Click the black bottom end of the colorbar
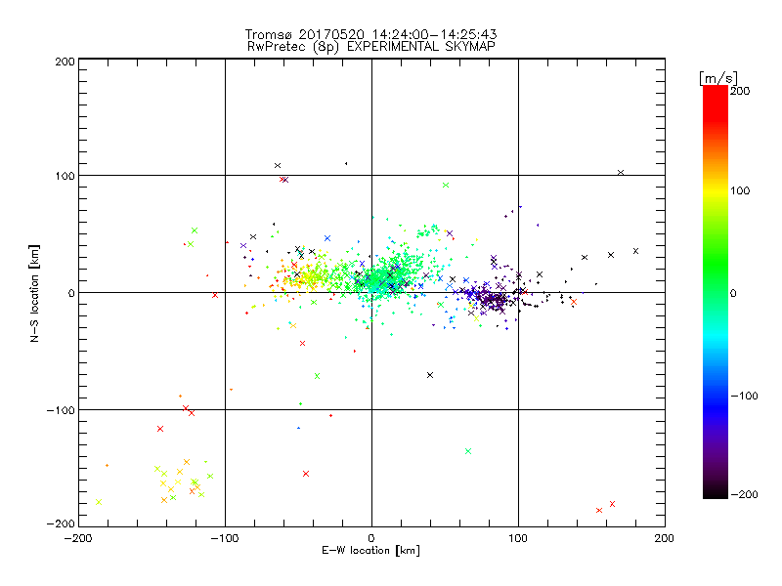 coord(716,491)
